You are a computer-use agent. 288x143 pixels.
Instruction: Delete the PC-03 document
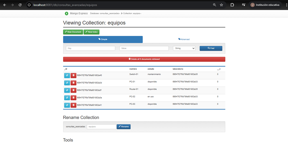pos(73,105)
